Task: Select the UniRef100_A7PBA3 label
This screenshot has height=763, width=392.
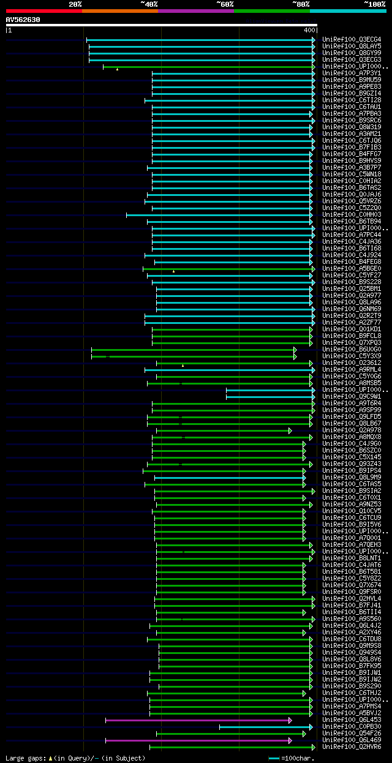Action: coord(352,114)
